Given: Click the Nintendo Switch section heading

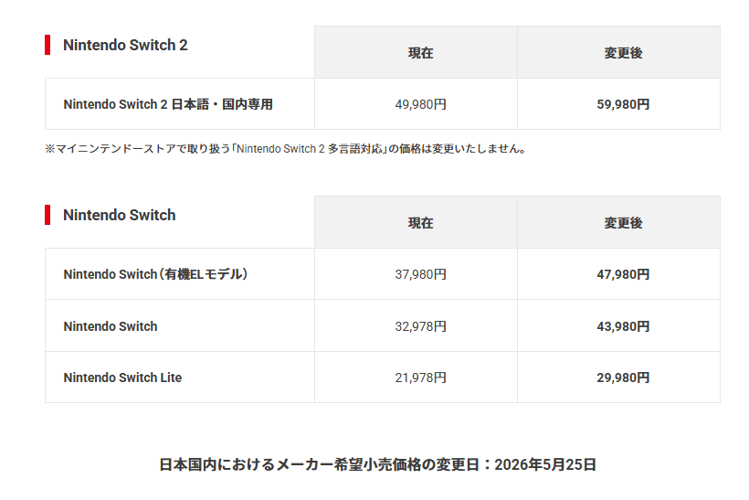Looking at the screenshot, I should (x=120, y=215).
